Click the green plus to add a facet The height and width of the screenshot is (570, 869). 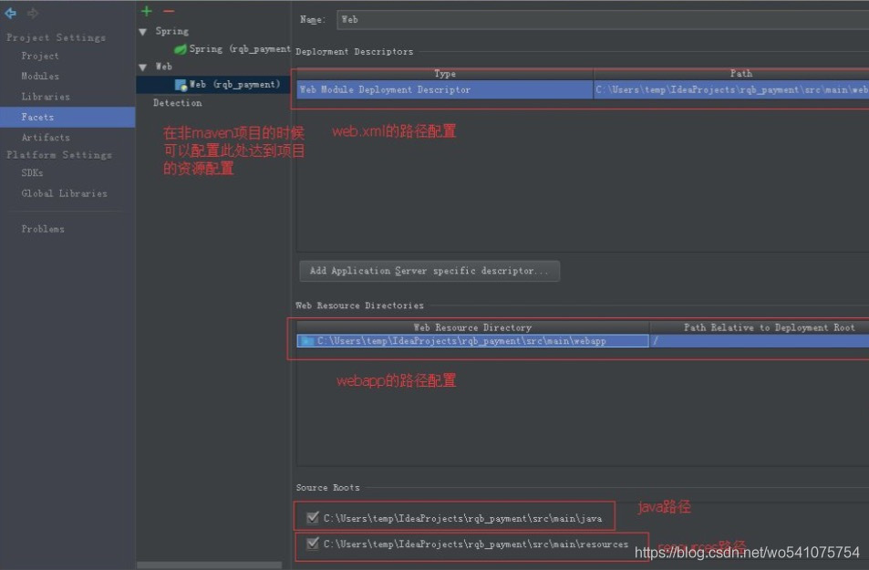(146, 11)
